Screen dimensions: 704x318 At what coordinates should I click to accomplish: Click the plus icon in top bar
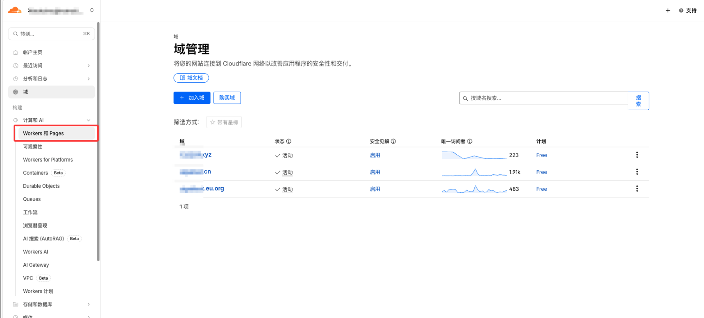click(668, 11)
